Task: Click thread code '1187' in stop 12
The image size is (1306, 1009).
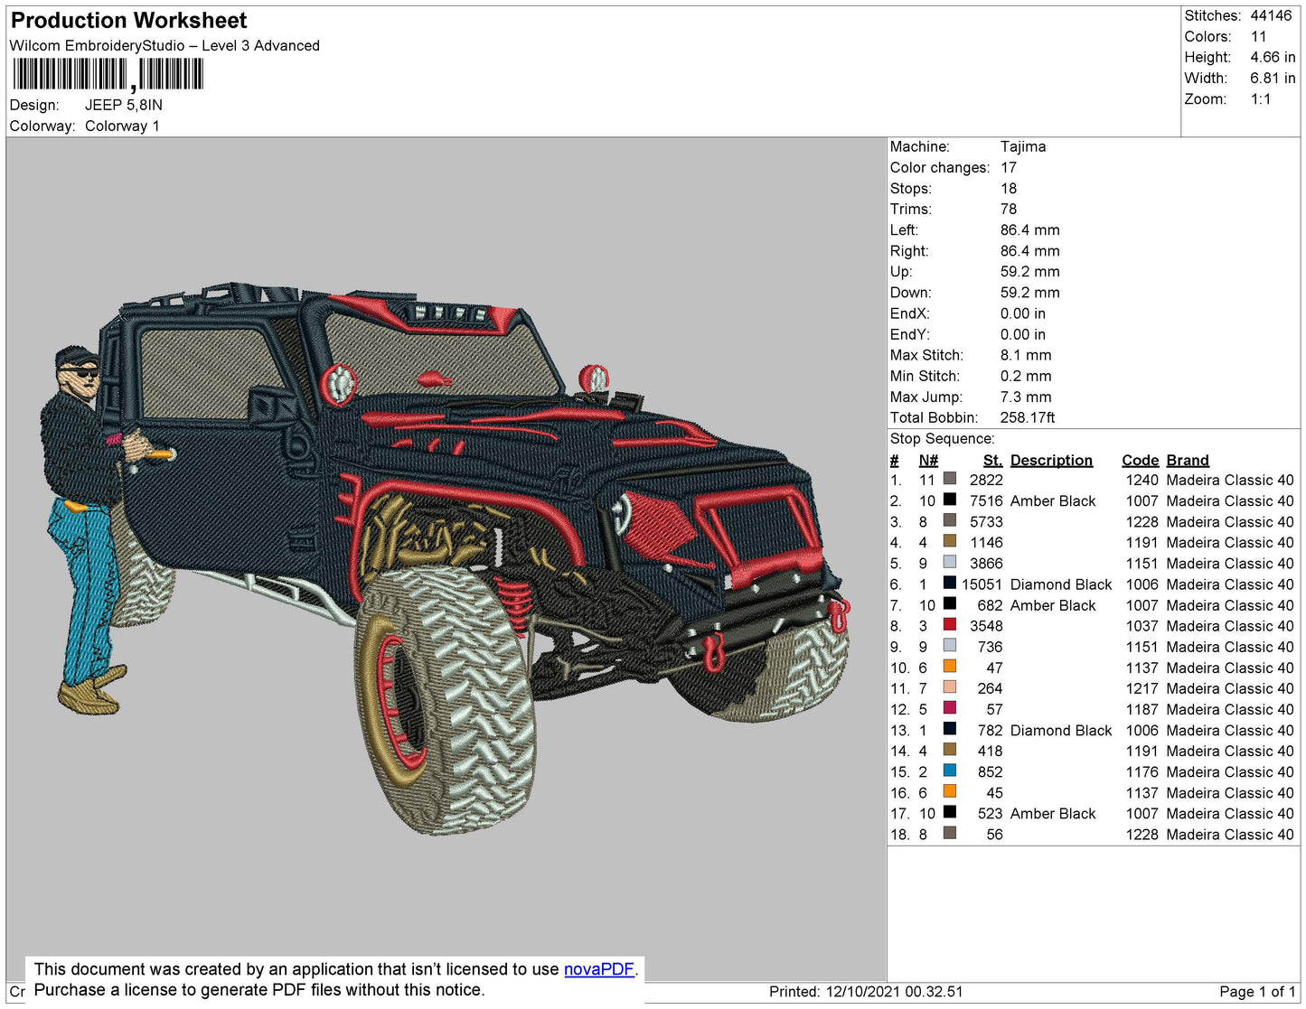Action: coord(1142,709)
